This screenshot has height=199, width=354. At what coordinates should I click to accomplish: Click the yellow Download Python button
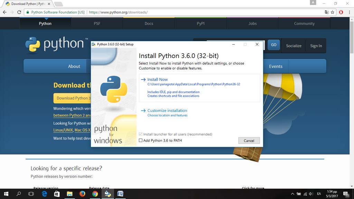tap(72, 98)
